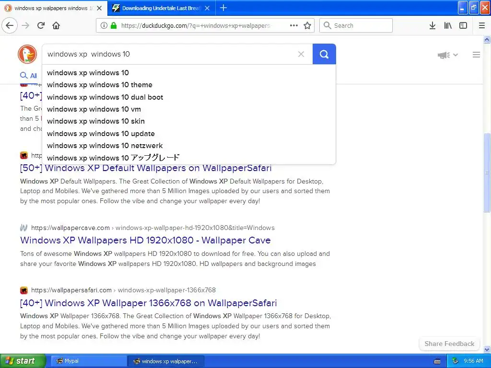The image size is (491, 368).
Task: Clear the DuckDuckGo search field X
Action: pos(301,54)
